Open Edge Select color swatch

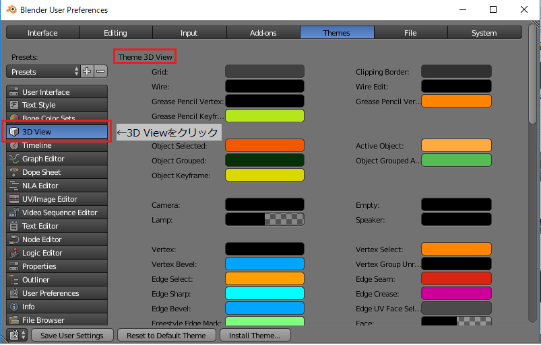[265, 278]
